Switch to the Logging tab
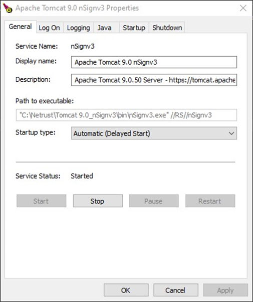 pyautogui.click(x=79, y=28)
